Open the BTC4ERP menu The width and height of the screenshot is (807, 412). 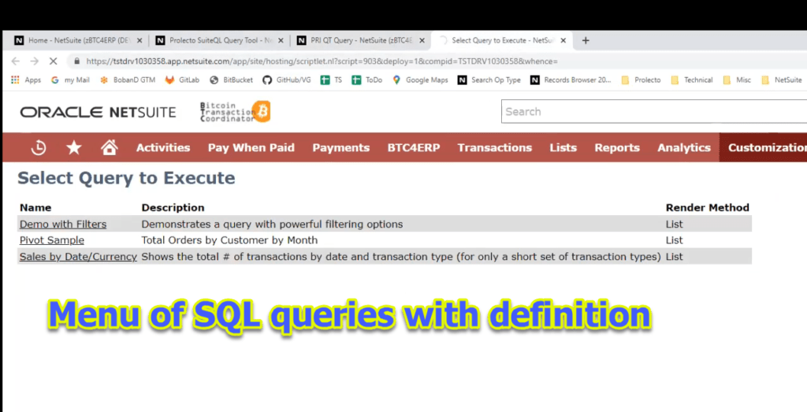(x=413, y=147)
